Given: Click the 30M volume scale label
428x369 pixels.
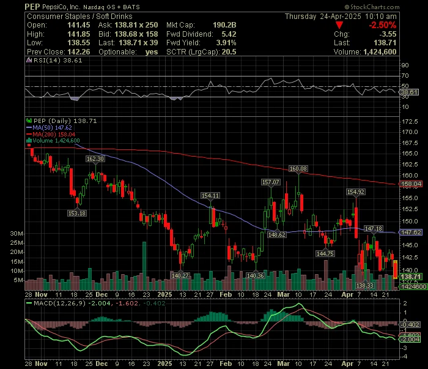Looking at the screenshot, I should pyautogui.click(x=17, y=234).
